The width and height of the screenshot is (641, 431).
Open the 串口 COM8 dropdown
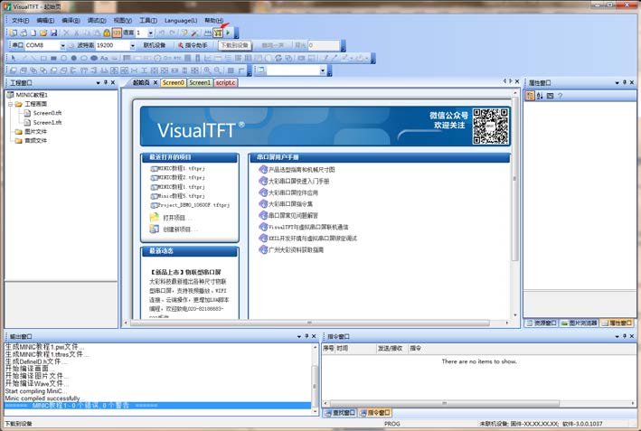coord(62,45)
